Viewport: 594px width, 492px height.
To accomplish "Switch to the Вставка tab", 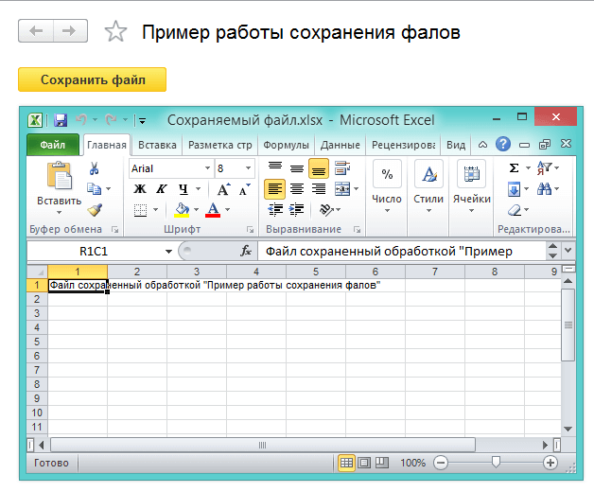I will pyautogui.click(x=157, y=145).
